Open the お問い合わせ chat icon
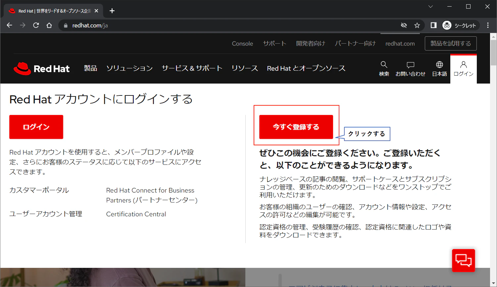 click(x=411, y=69)
